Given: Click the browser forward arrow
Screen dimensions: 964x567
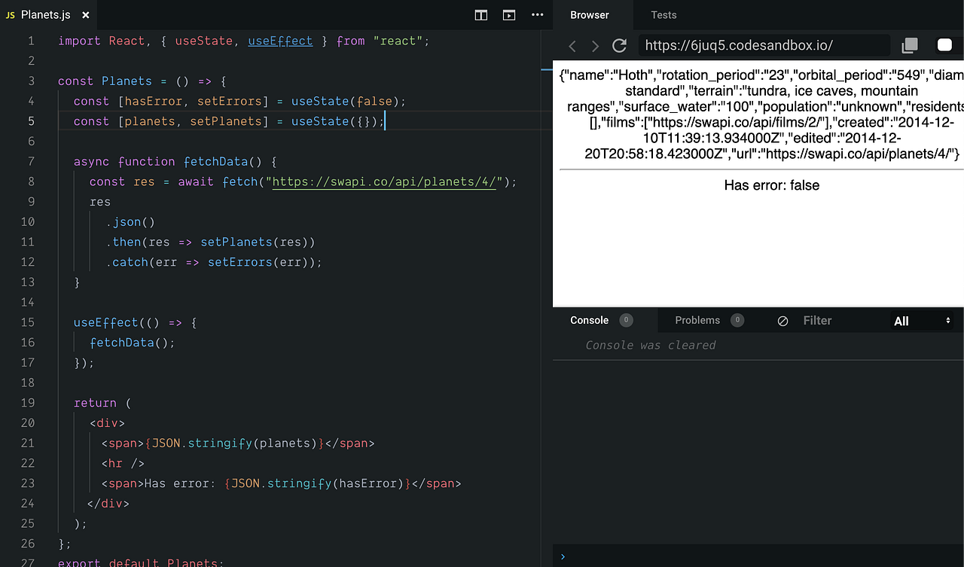Looking at the screenshot, I should click(595, 45).
